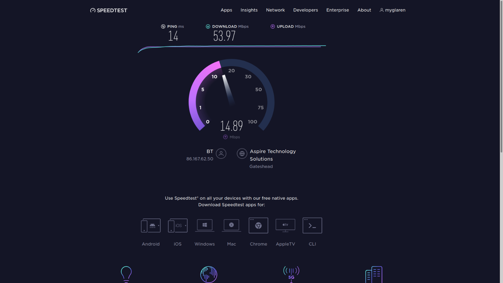
Task: Click the CLI text link
Action: 312,244
